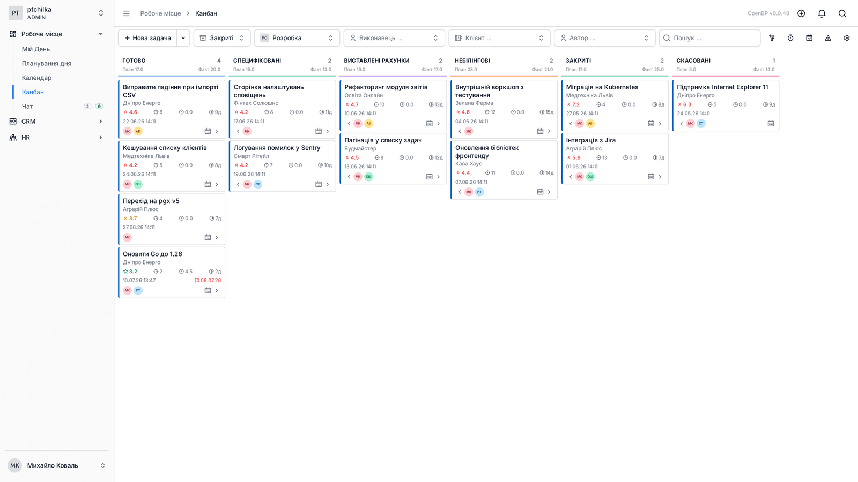Move Пагінація у списку задач card left

click(x=349, y=177)
